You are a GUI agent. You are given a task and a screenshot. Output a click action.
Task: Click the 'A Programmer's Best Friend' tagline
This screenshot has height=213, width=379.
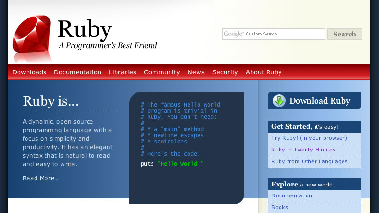108,45
